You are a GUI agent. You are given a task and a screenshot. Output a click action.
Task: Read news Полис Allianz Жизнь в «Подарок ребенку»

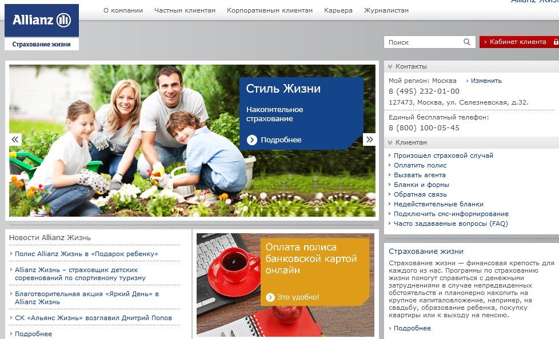click(86, 254)
